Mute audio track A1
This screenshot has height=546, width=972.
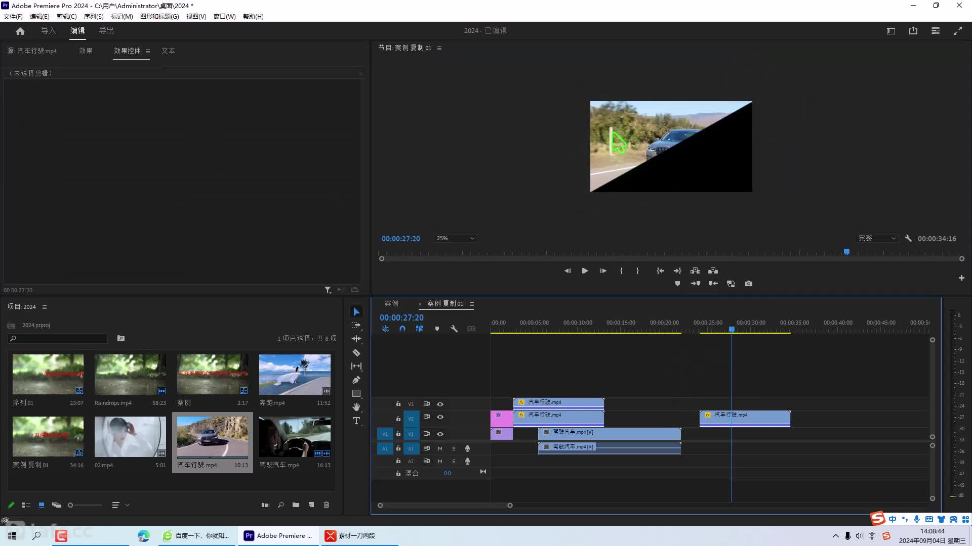click(440, 448)
